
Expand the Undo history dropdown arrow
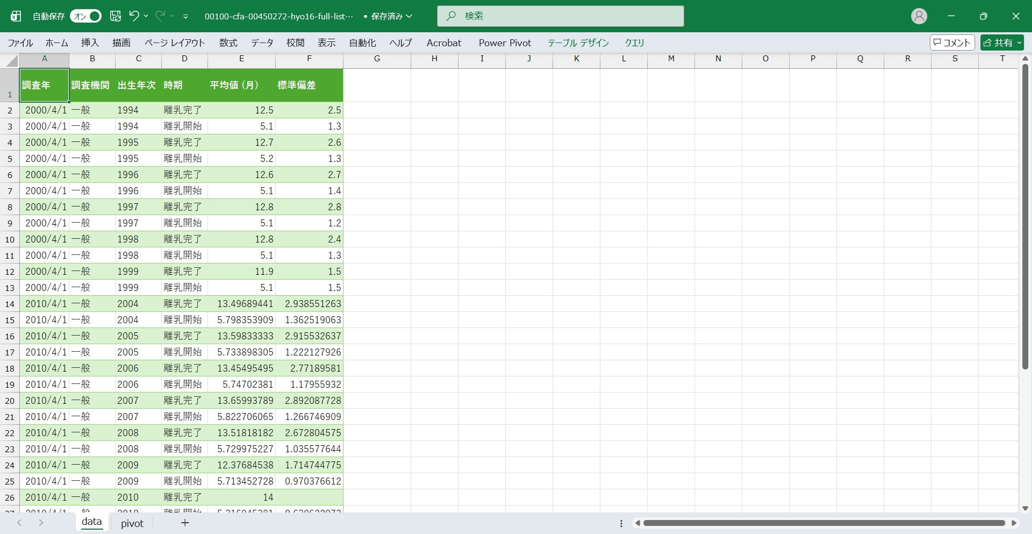(146, 16)
